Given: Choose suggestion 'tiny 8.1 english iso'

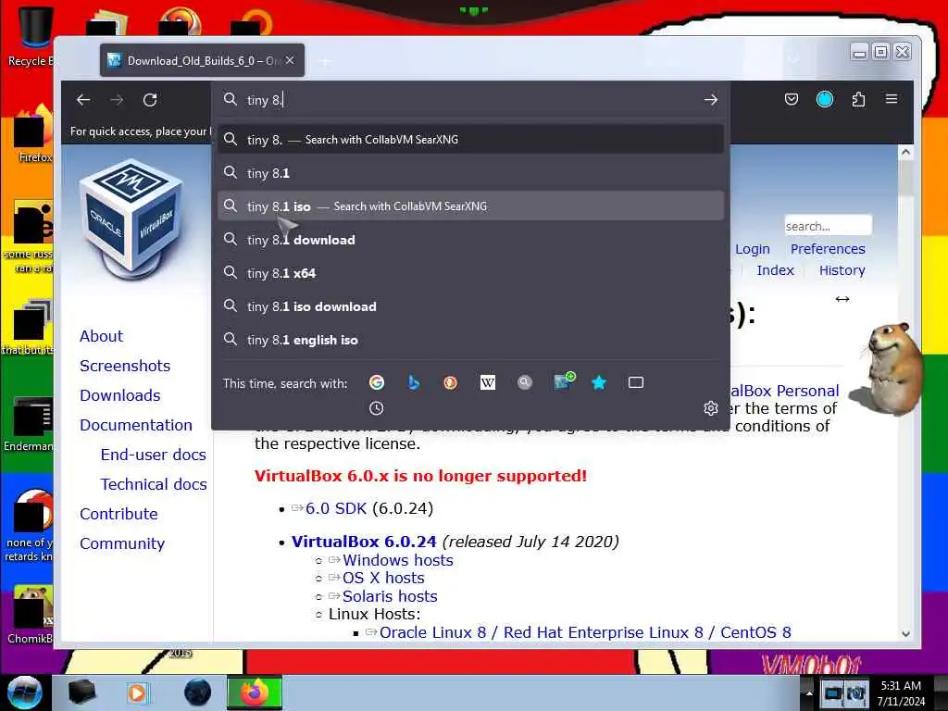Looking at the screenshot, I should pos(471,339).
